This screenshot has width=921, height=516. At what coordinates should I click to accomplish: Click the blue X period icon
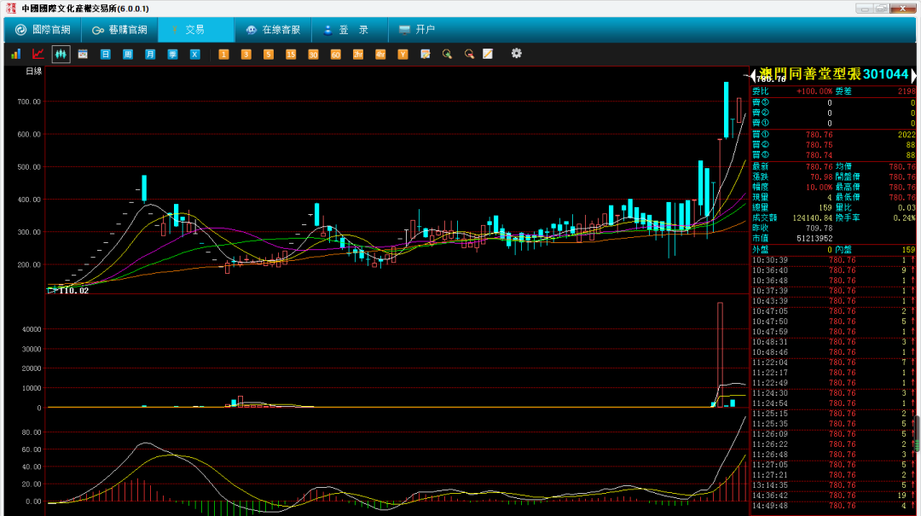[194, 54]
